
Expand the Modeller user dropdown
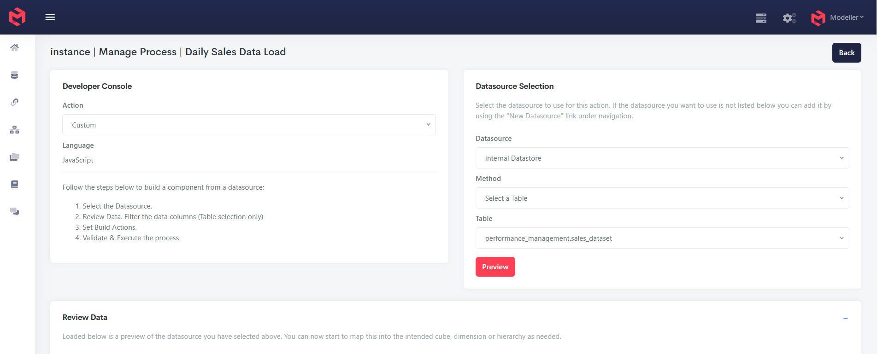(x=847, y=17)
